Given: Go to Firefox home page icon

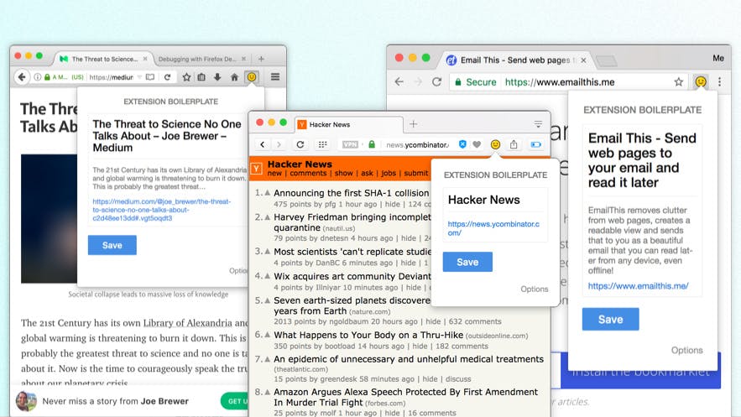Looking at the screenshot, I should pos(234,77).
